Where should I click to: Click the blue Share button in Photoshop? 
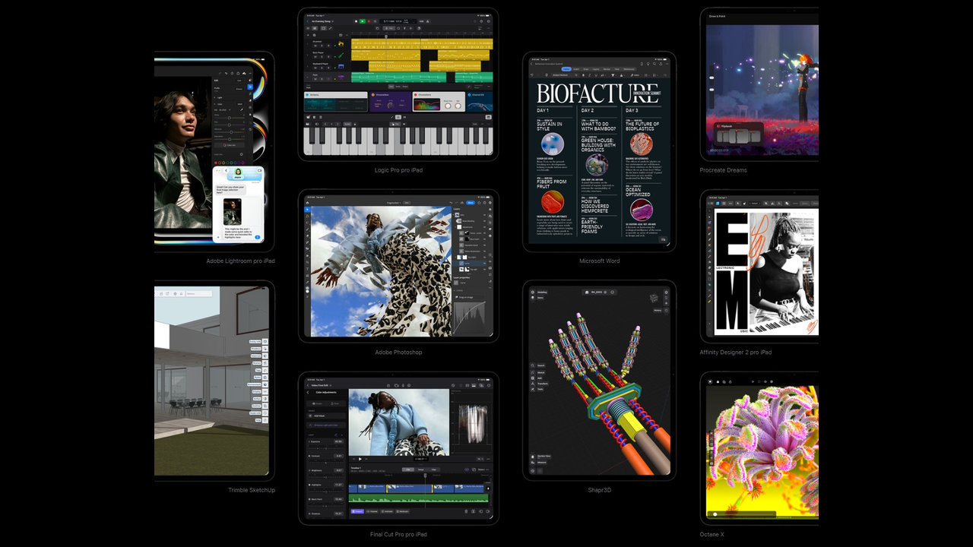coord(471,203)
